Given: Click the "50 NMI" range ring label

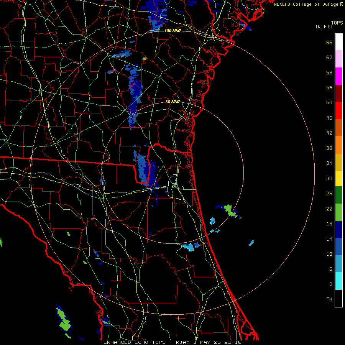Looking at the screenshot, I should [173, 102].
